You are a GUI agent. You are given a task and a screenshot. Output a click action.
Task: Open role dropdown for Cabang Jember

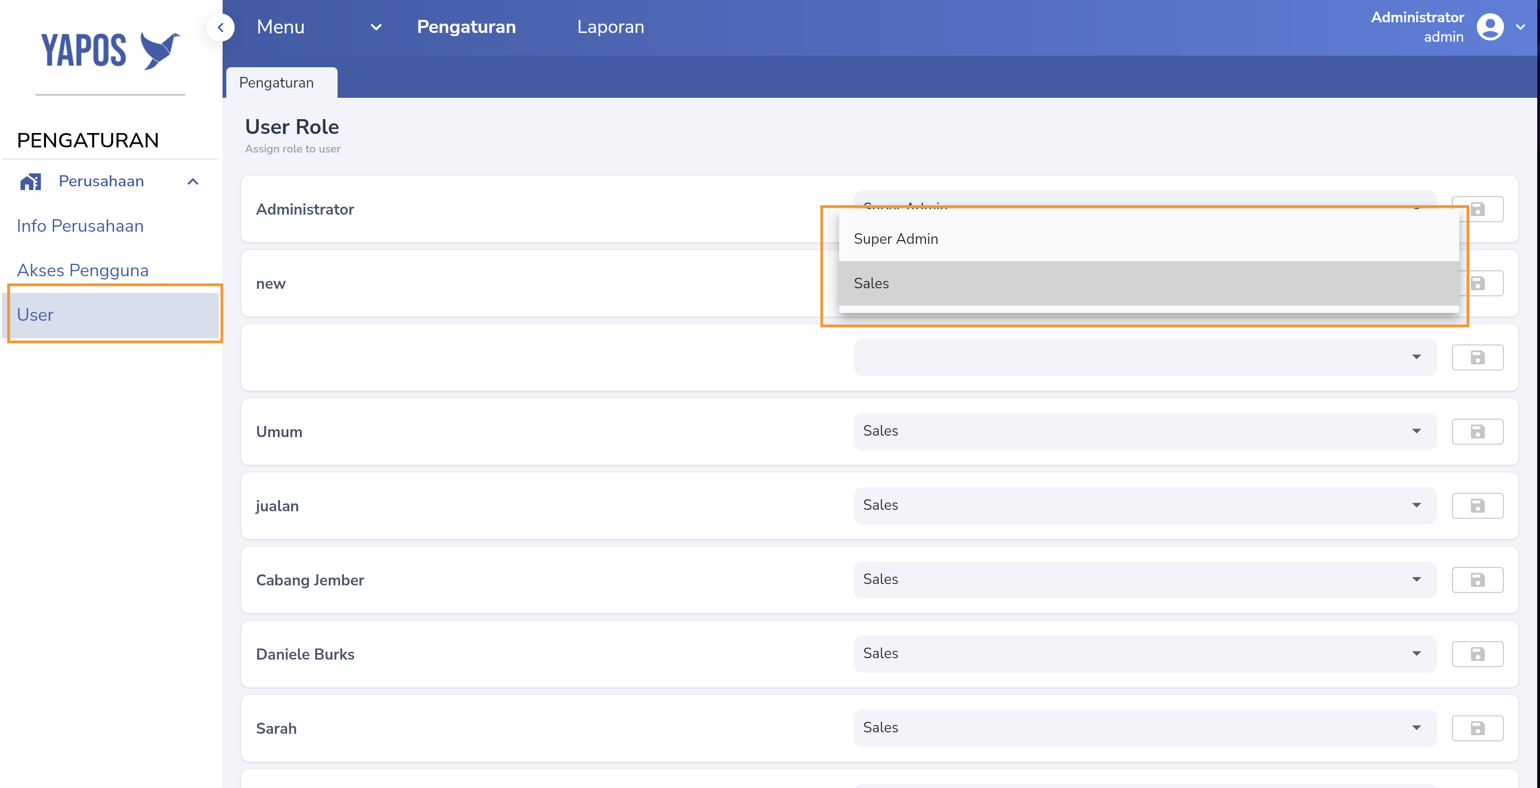point(1144,579)
